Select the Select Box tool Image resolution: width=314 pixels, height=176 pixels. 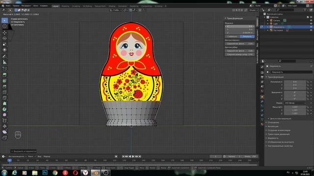pos(4,21)
